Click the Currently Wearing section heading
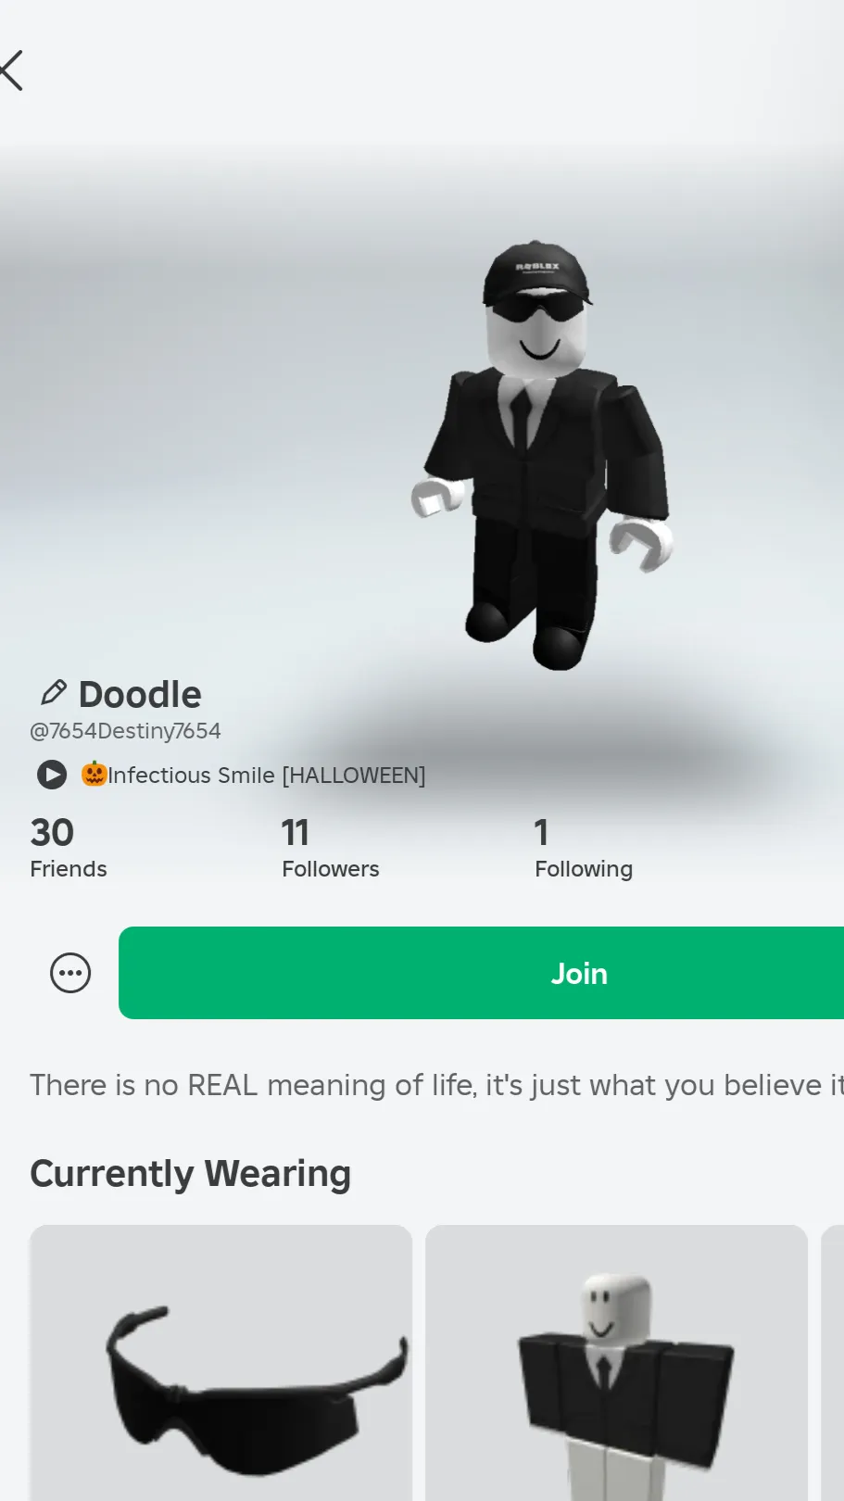Image resolution: width=844 pixels, height=1501 pixels. click(191, 1174)
